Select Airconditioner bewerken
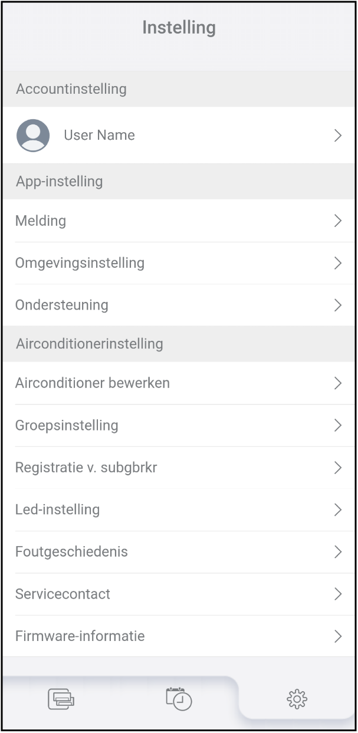Screen dimensions: 358x733 [x=93, y=383]
